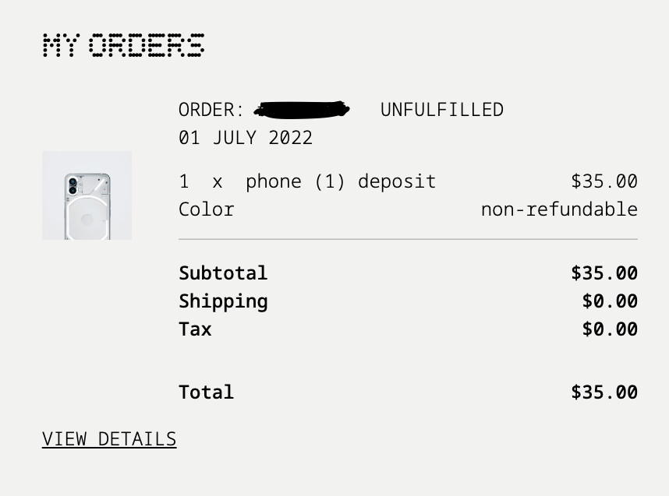
Task: Click the Subtotal label
Action: click(223, 273)
